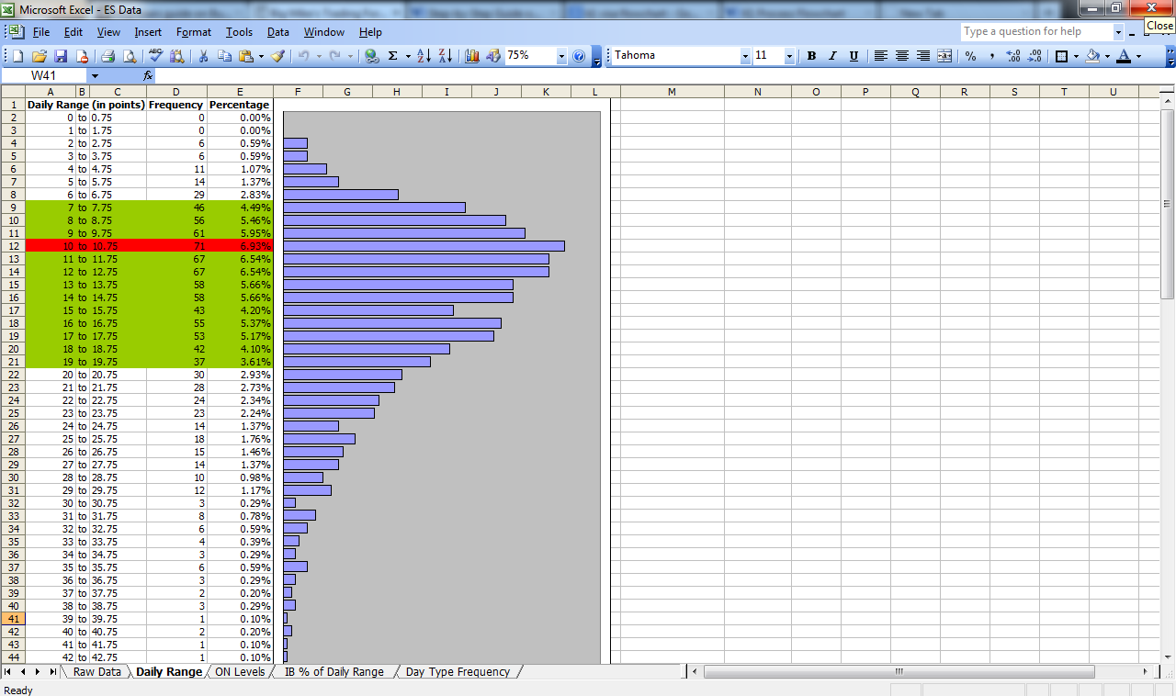
Task: Open the Research tool icon
Action: click(x=176, y=56)
